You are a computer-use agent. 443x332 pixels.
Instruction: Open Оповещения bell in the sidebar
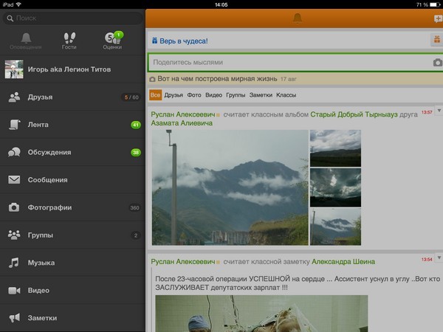tap(26, 40)
